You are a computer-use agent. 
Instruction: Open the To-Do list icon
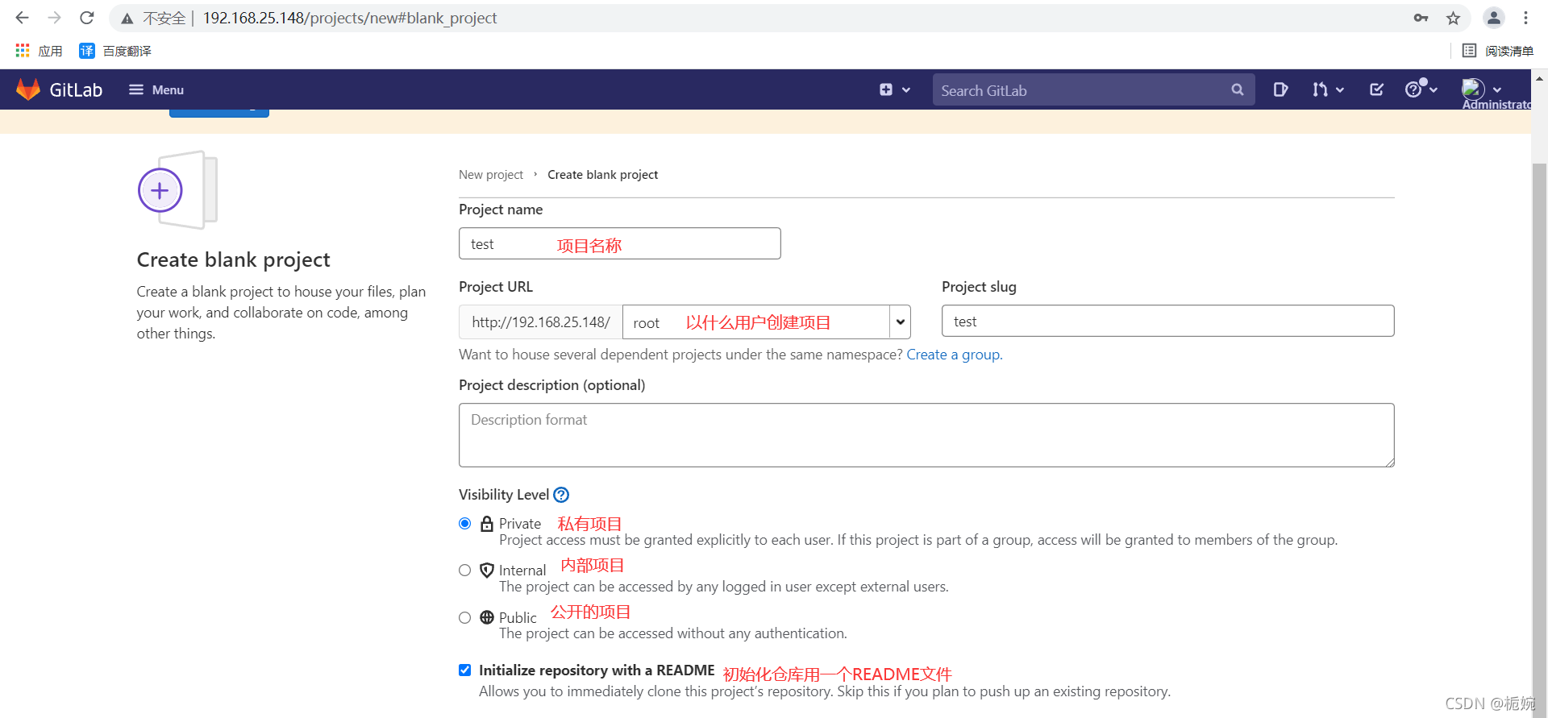[x=1376, y=89]
